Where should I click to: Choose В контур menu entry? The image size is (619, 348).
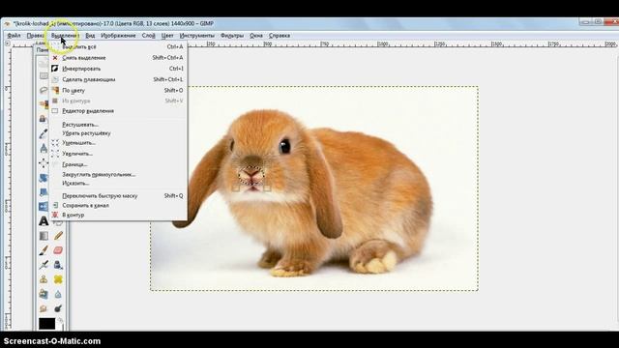118,215
